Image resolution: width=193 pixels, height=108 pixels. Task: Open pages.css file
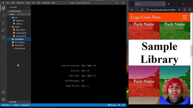(x=20, y=21)
